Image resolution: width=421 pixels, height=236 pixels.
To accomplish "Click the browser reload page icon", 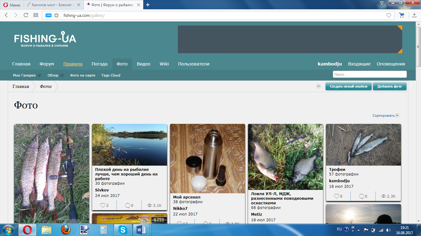I will (26, 15).
